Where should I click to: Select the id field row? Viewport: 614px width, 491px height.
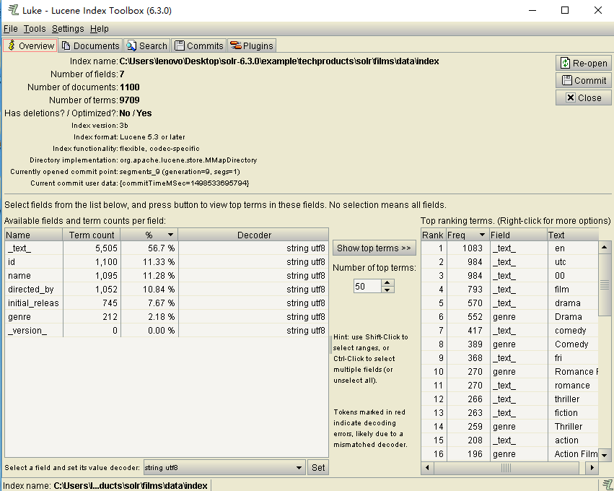pyautogui.click(x=167, y=262)
